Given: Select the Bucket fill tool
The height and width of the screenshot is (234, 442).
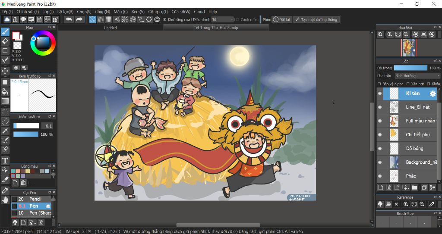Looking at the screenshot, I should 5,91.
